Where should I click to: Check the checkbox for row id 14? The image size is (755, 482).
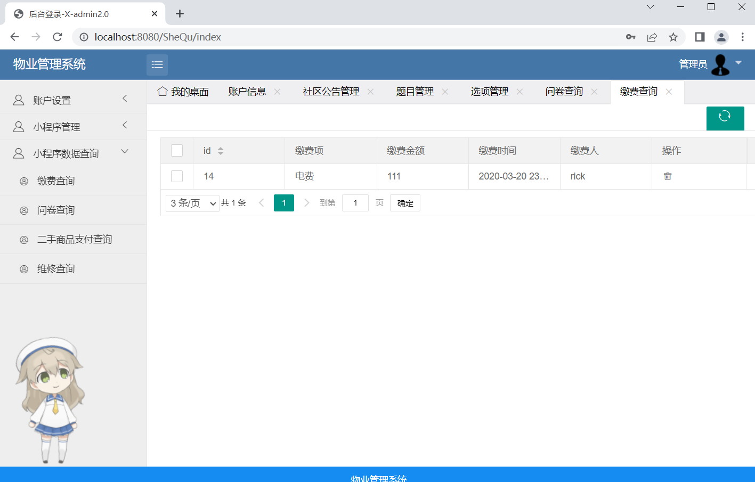pos(177,176)
